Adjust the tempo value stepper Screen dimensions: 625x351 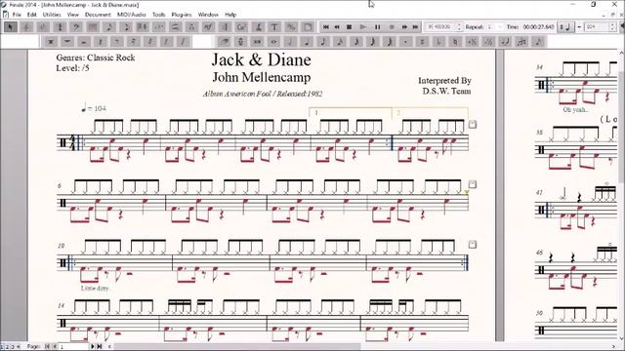click(613, 27)
